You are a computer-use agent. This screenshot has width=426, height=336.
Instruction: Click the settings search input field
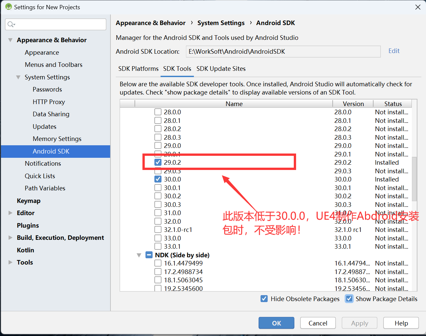[x=56, y=24]
